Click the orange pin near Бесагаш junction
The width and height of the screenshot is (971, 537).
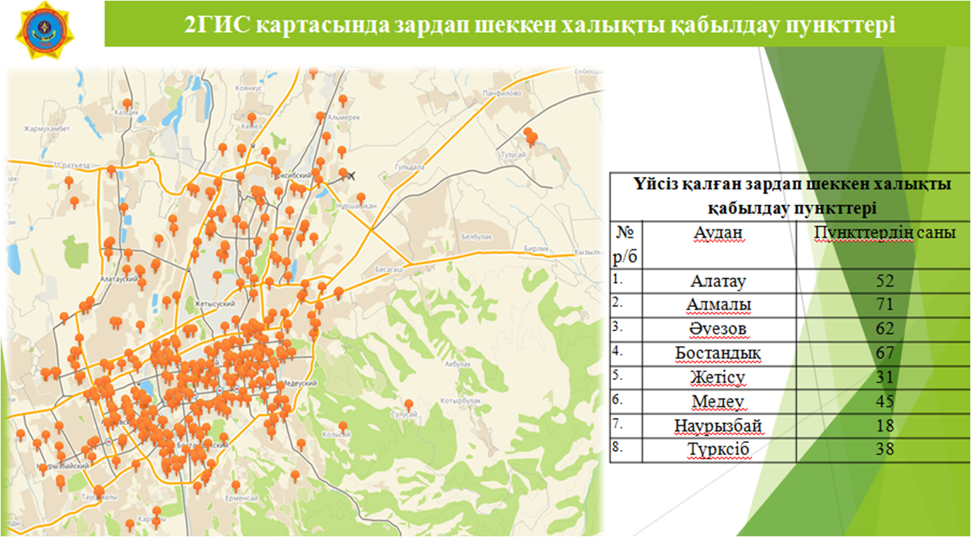[x=338, y=293]
